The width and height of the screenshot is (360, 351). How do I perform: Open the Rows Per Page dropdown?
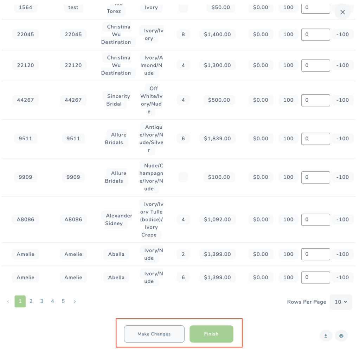click(x=341, y=302)
